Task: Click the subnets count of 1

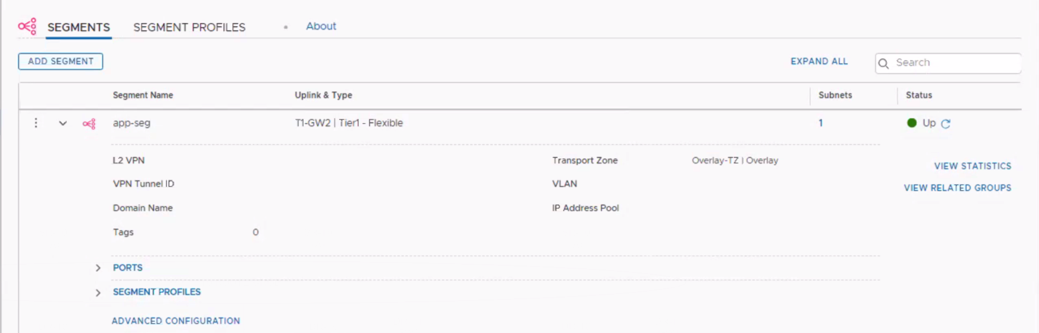Action: [x=820, y=123]
